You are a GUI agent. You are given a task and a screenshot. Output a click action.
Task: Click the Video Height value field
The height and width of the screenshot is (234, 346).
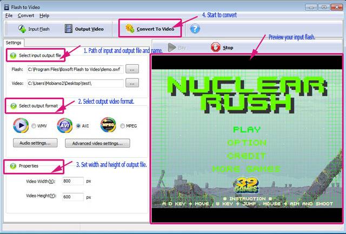pyautogui.click(x=73, y=197)
